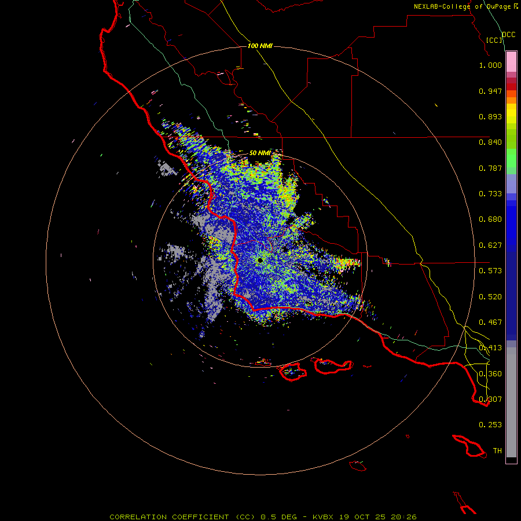Click the 1.000 scale value
The image size is (521, 521).
tap(490, 65)
